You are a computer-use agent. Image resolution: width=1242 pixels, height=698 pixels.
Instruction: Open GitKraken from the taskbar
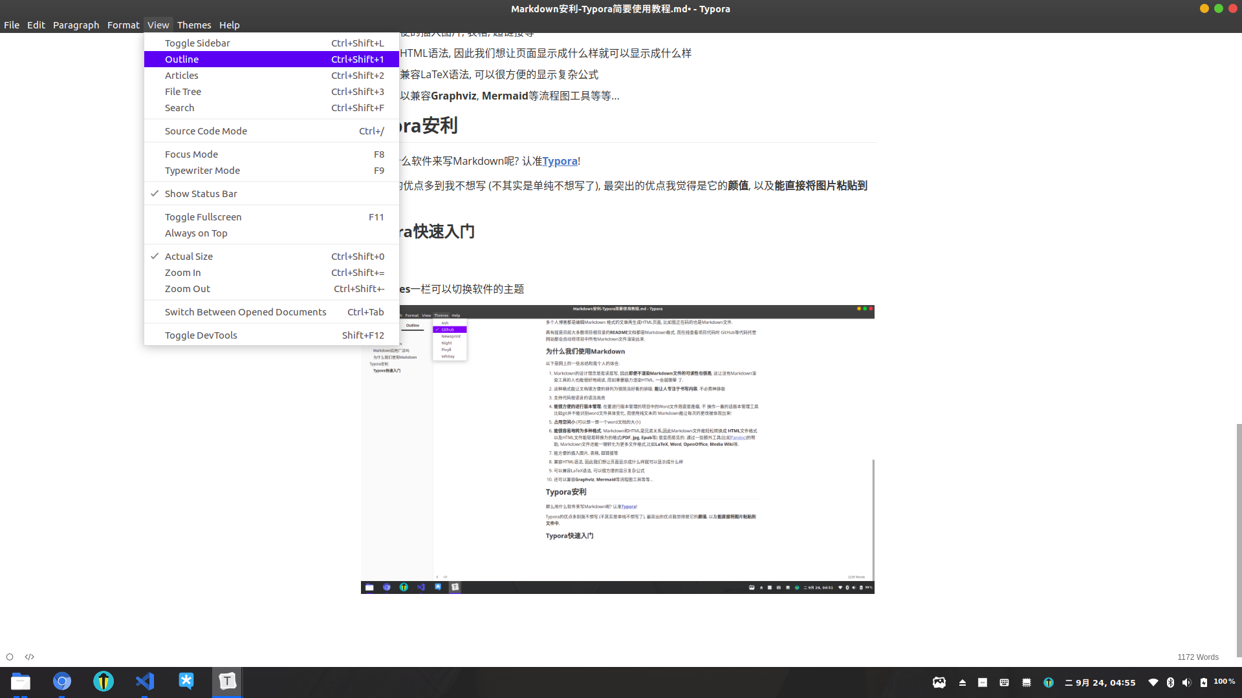[103, 681]
